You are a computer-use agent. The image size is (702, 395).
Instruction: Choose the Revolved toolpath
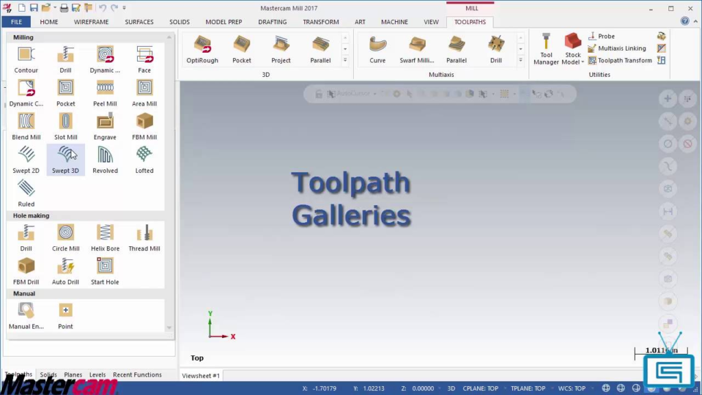pos(105,160)
